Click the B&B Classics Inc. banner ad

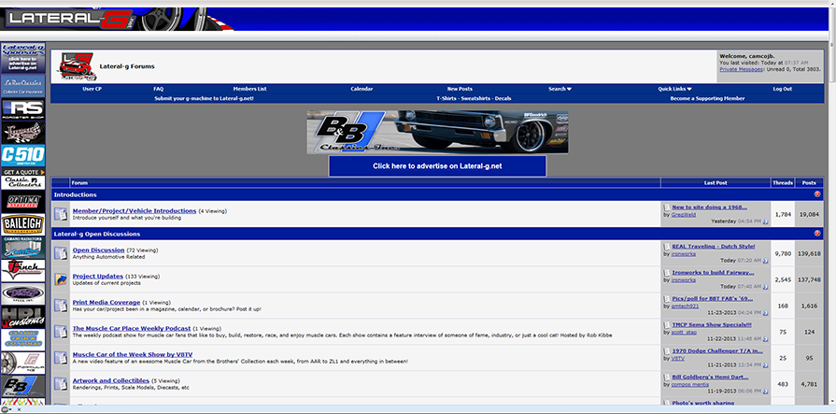point(437,132)
